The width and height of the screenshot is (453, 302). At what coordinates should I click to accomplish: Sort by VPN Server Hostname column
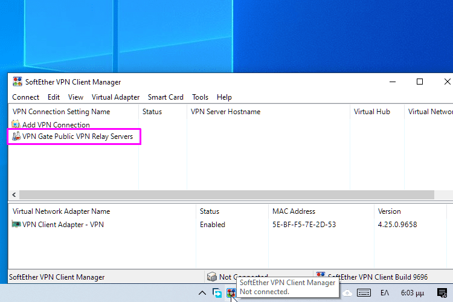point(268,112)
